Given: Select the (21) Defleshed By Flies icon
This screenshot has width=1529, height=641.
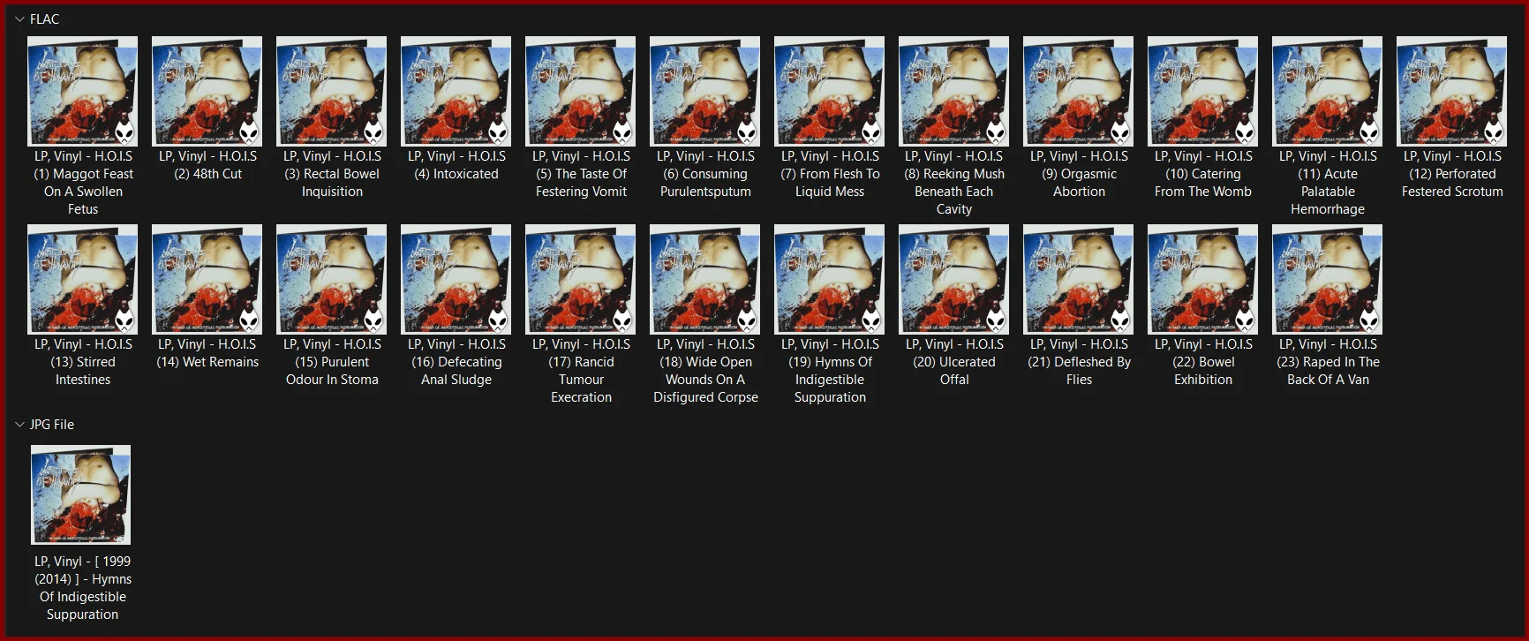Looking at the screenshot, I should coord(1079,279).
